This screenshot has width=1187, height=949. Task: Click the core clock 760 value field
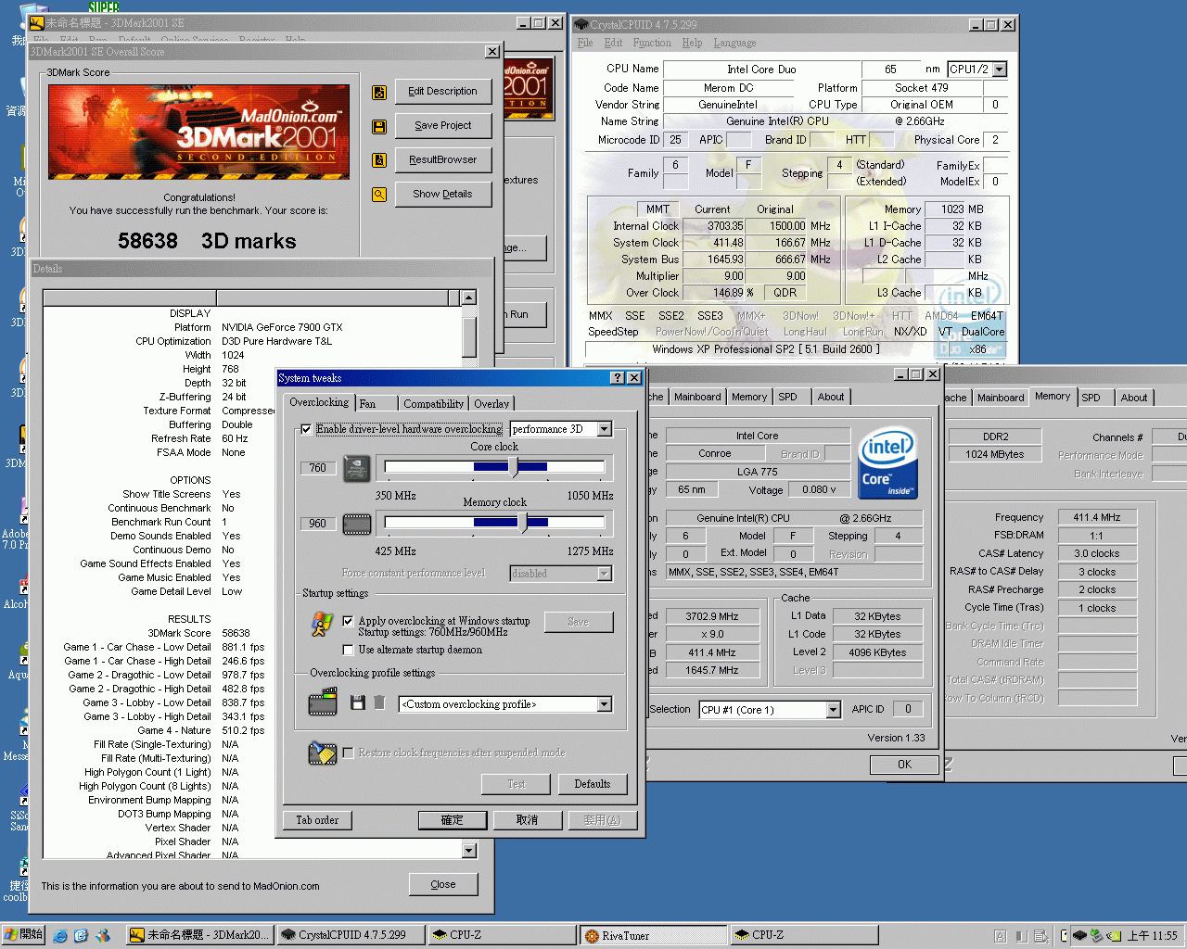318,468
